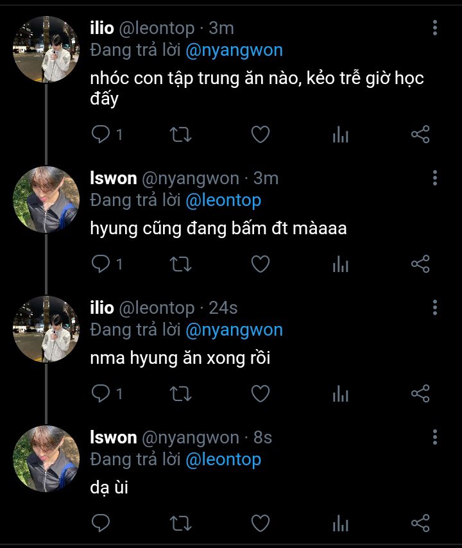Screen dimensions: 462x548
Task: View analytics for "nma hyung ăn xong" tweet
Action: tap(340, 394)
